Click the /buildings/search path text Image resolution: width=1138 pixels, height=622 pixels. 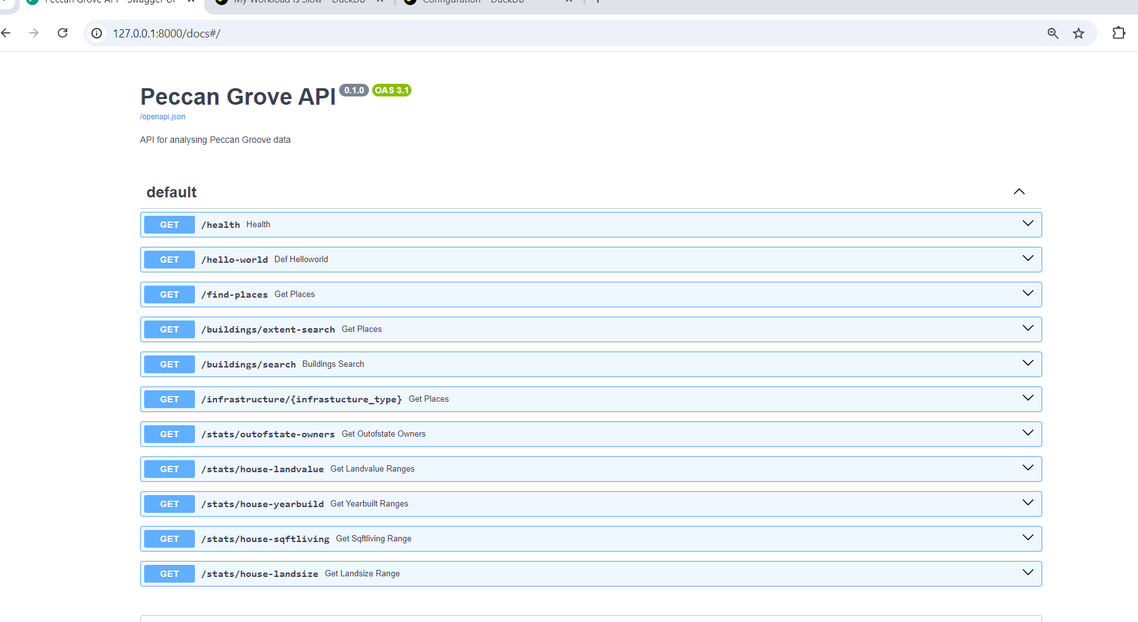click(248, 364)
